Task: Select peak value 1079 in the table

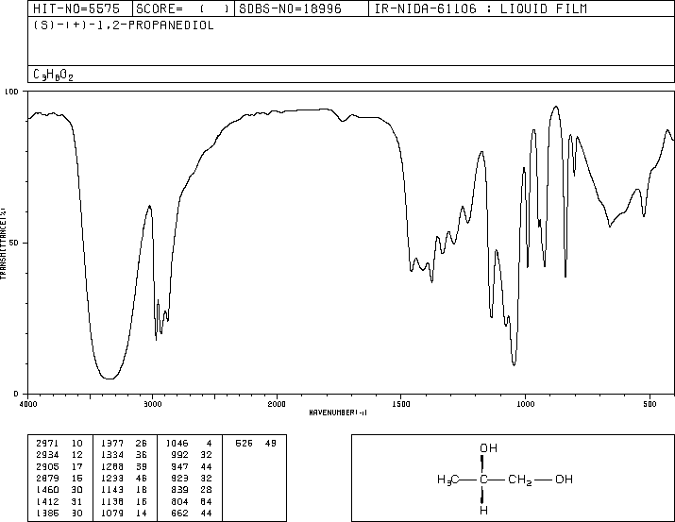Action: [112, 513]
